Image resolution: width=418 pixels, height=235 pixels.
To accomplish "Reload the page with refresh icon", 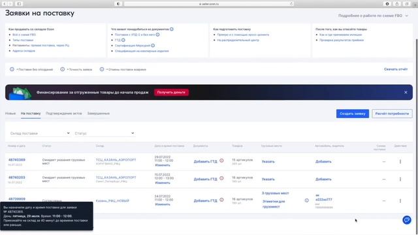I will click(291, 4).
